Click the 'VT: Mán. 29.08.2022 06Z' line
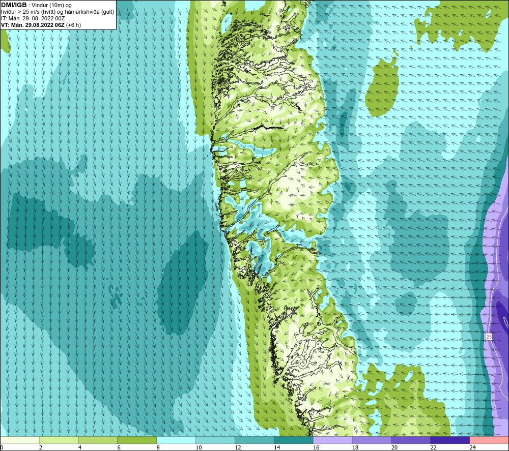Image resolution: width=509 pixels, height=451 pixels. point(33,25)
